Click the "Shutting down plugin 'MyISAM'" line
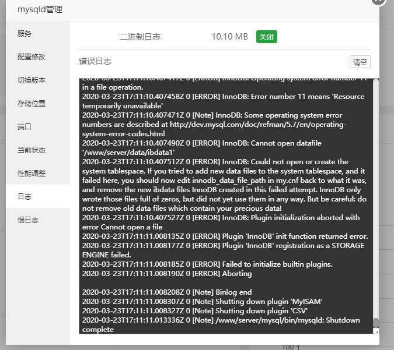 [203, 301]
